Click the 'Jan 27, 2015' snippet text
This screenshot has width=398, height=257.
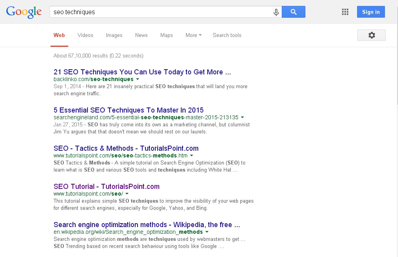pos(68,125)
